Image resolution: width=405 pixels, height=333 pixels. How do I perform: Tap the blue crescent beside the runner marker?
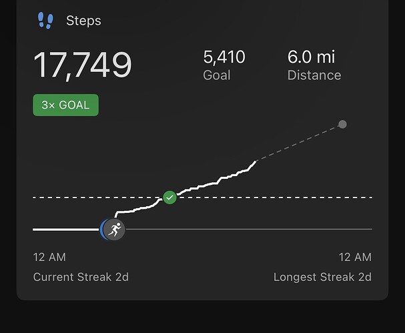coord(103,230)
